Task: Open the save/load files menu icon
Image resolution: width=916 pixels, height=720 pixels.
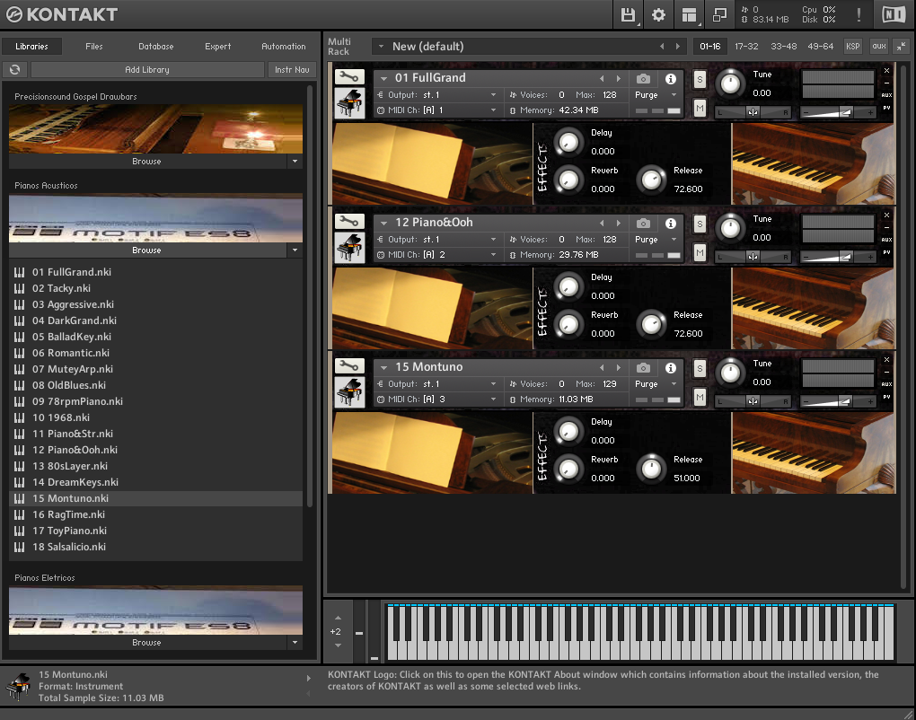Action: [x=628, y=14]
